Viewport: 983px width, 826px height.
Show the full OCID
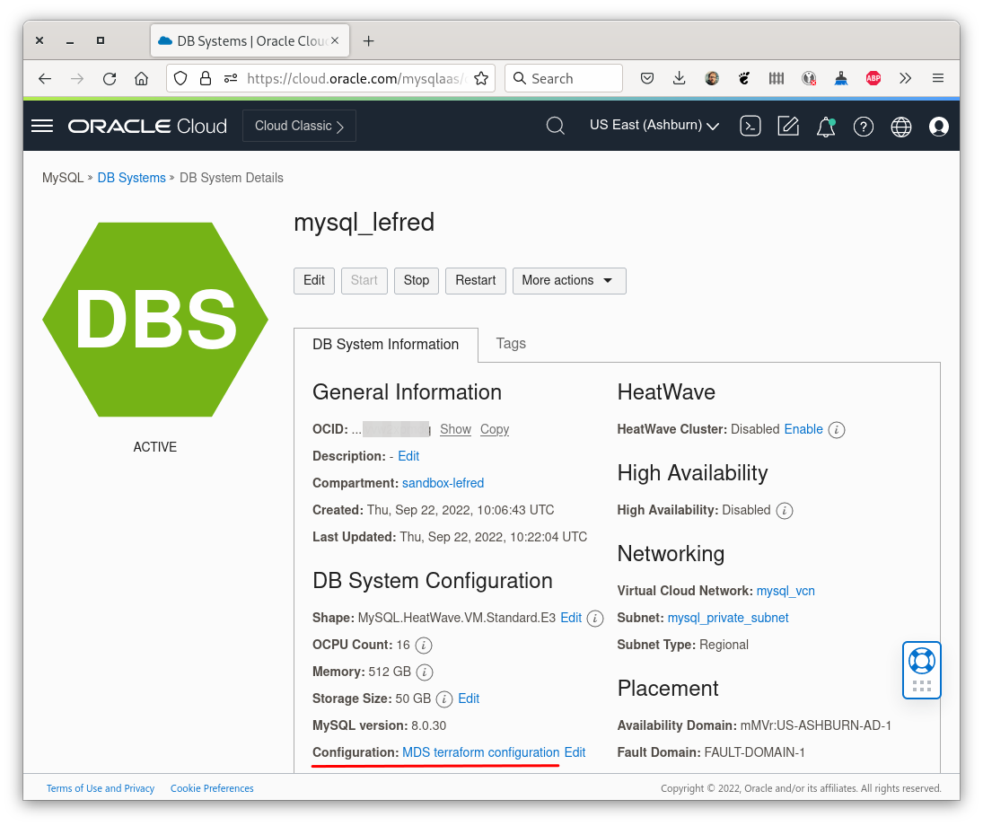point(455,429)
